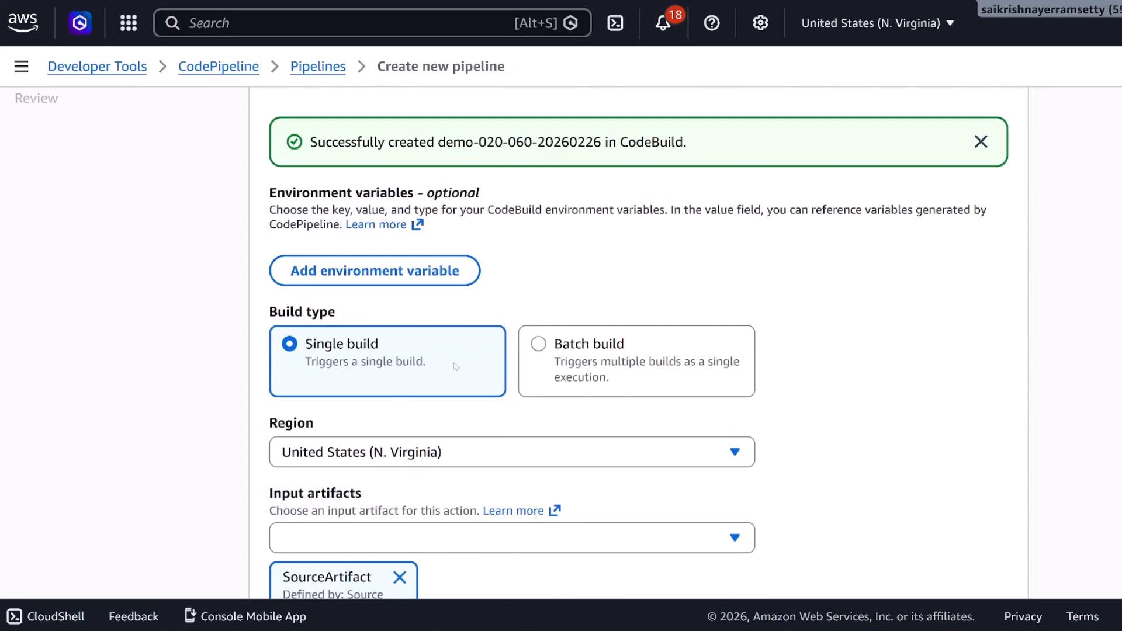Screen dimensions: 1122x631
Task: Toggle the hamburger side navigation menu
Action: (x=22, y=66)
